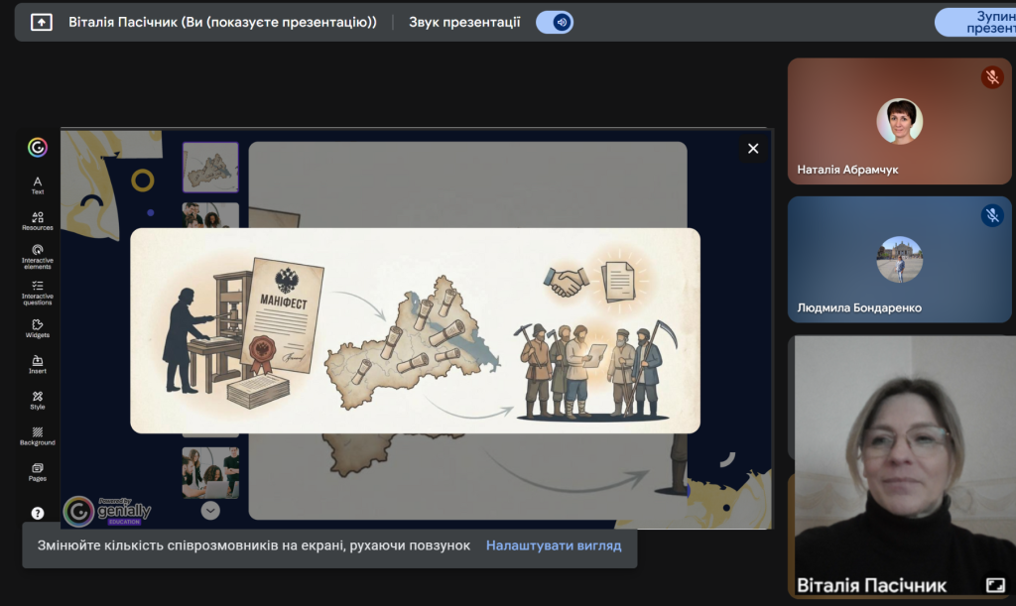Click the Genially logo at sidebar top
The image size is (1016, 606).
point(38,148)
